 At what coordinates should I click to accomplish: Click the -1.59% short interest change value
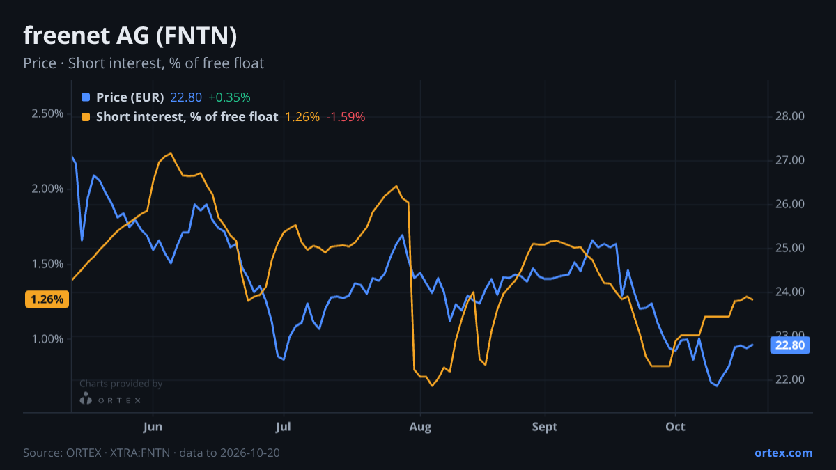point(346,117)
